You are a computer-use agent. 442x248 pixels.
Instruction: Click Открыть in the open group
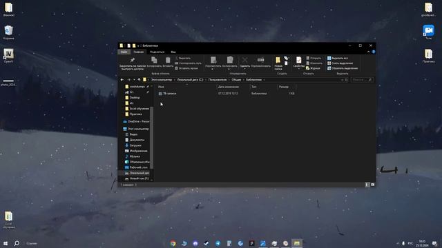pos(314,58)
